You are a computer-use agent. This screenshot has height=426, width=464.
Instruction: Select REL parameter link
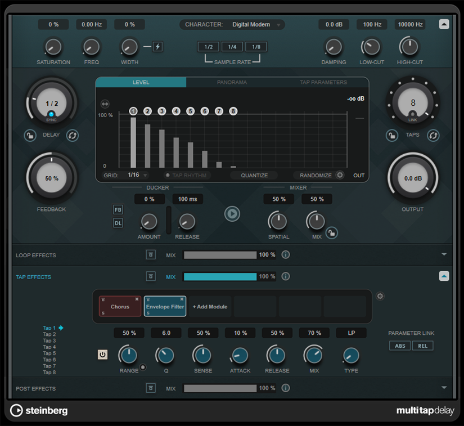422,346
